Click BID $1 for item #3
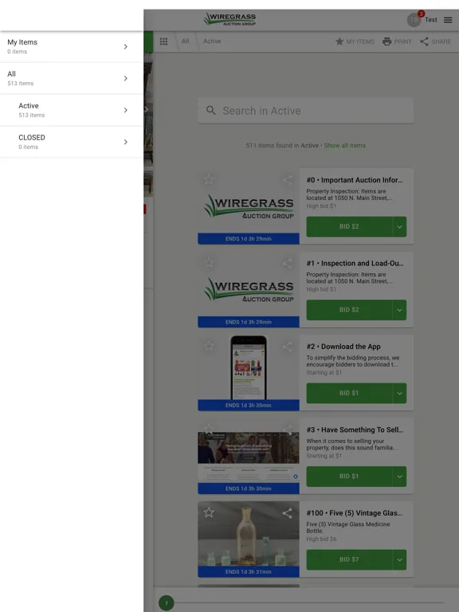This screenshot has height=612, width=459. [349, 477]
